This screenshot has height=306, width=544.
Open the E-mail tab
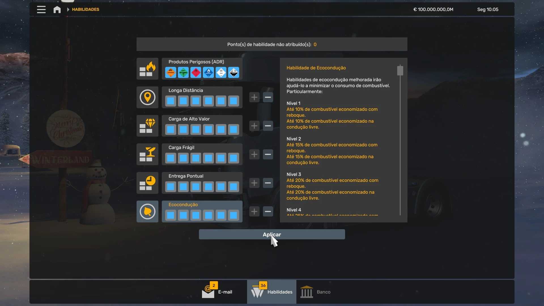coord(218,292)
